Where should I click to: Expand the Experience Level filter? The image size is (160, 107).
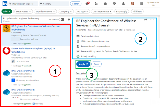click(x=45, y=11)
